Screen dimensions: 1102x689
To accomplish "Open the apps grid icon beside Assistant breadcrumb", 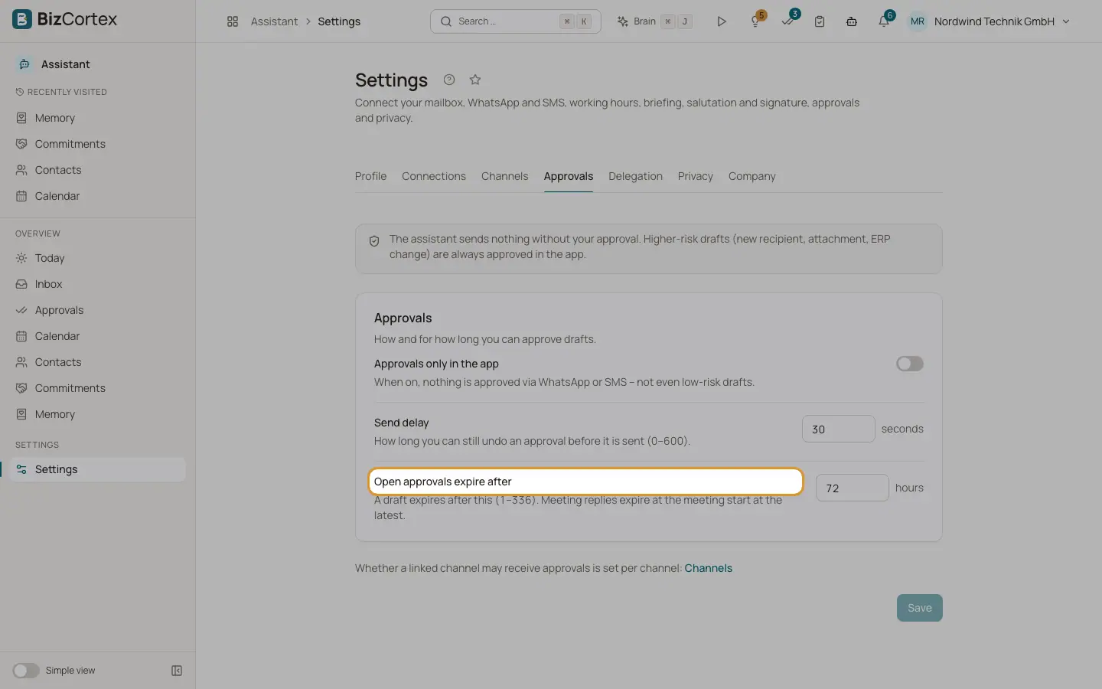I will coord(233,21).
